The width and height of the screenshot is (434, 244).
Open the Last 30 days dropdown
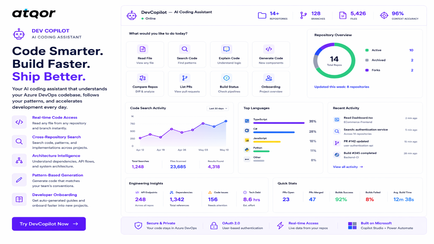tap(218, 108)
